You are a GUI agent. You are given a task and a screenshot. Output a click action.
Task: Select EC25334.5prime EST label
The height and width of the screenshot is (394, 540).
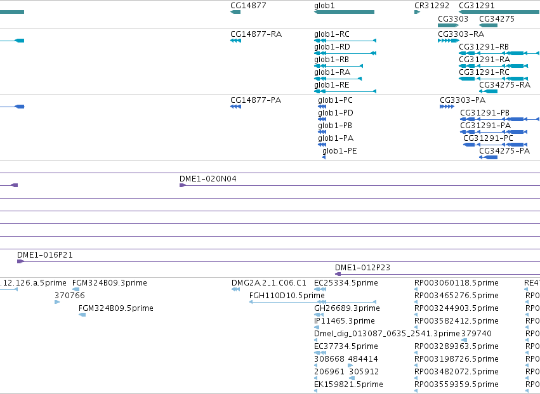346,283
